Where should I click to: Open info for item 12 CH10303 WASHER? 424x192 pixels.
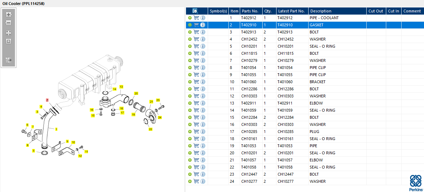click(x=203, y=96)
